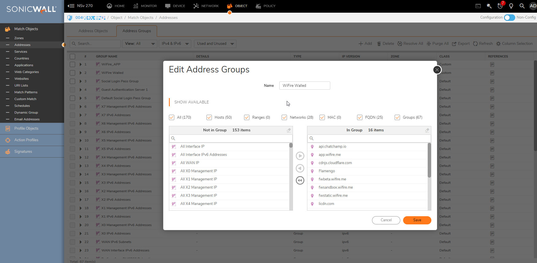
Task: Click the move-right arrow between group lists
Action: [x=300, y=156]
